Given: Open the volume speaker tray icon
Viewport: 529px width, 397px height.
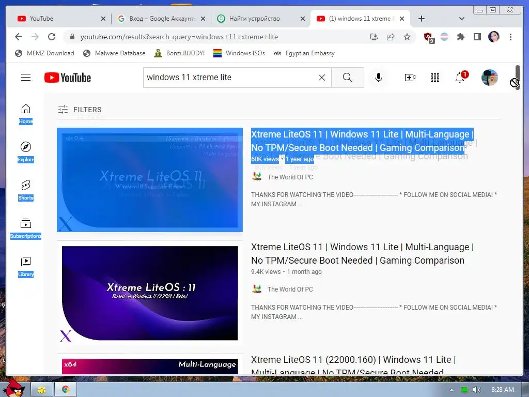Looking at the screenshot, I should [476, 390].
